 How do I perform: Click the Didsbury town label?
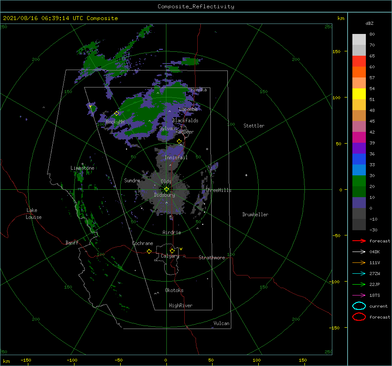click(165, 195)
